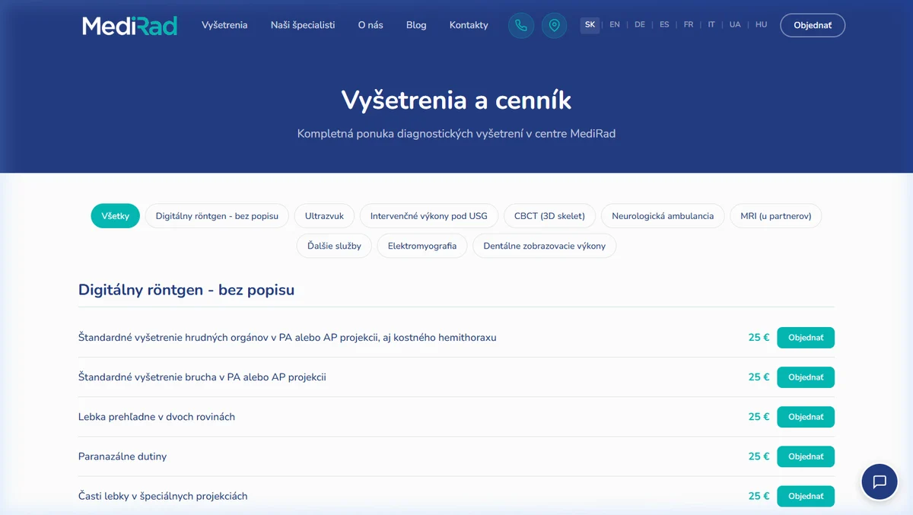This screenshot has width=913, height=515.
Task: Filter by CBCT (3D skelet)
Action: [x=549, y=216]
